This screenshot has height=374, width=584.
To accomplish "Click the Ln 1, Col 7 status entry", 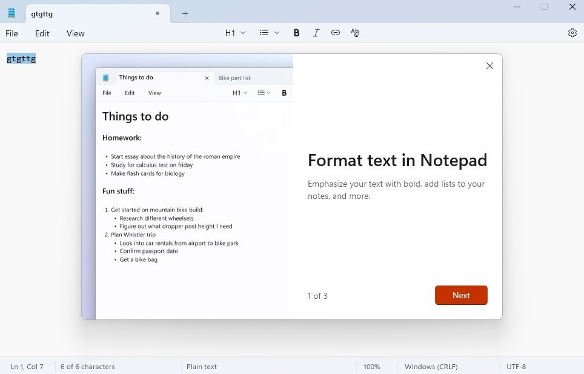I will tap(27, 367).
